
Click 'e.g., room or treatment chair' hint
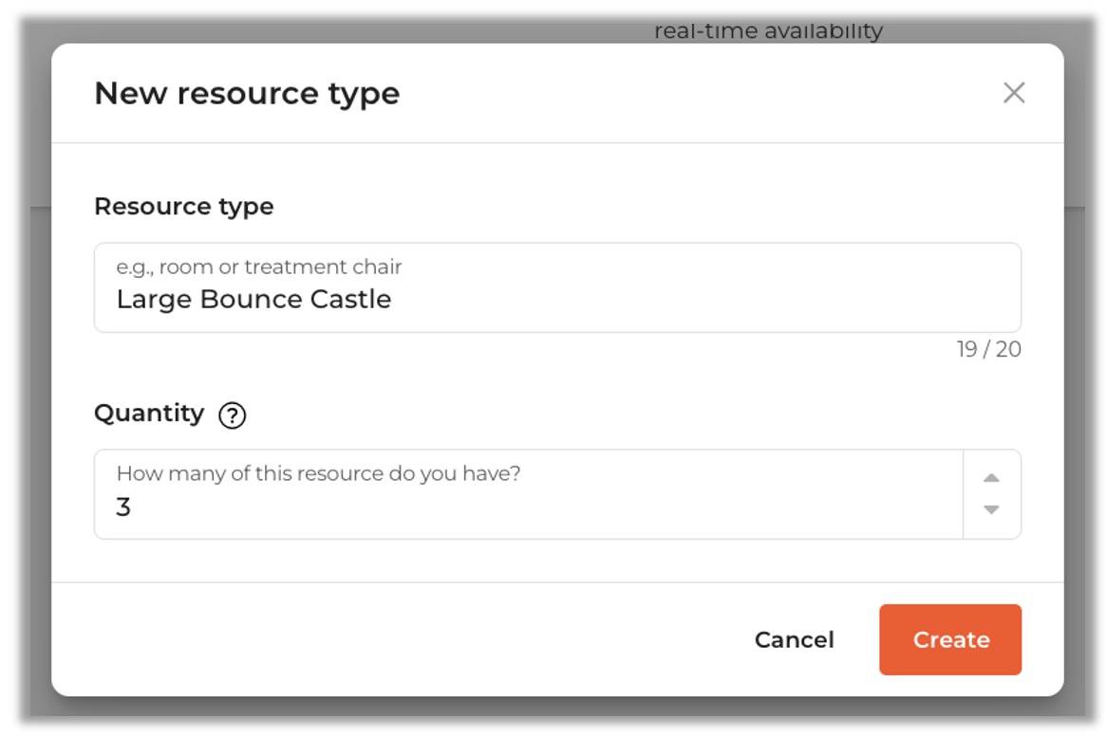coord(259,267)
